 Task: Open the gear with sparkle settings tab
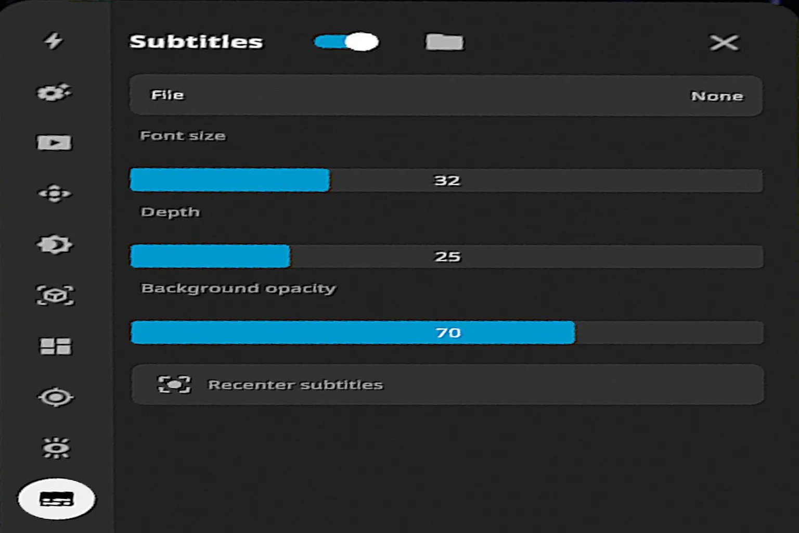54,92
